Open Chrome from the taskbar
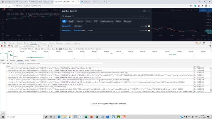Screen dimensions: 212x119 tap(70, 117)
